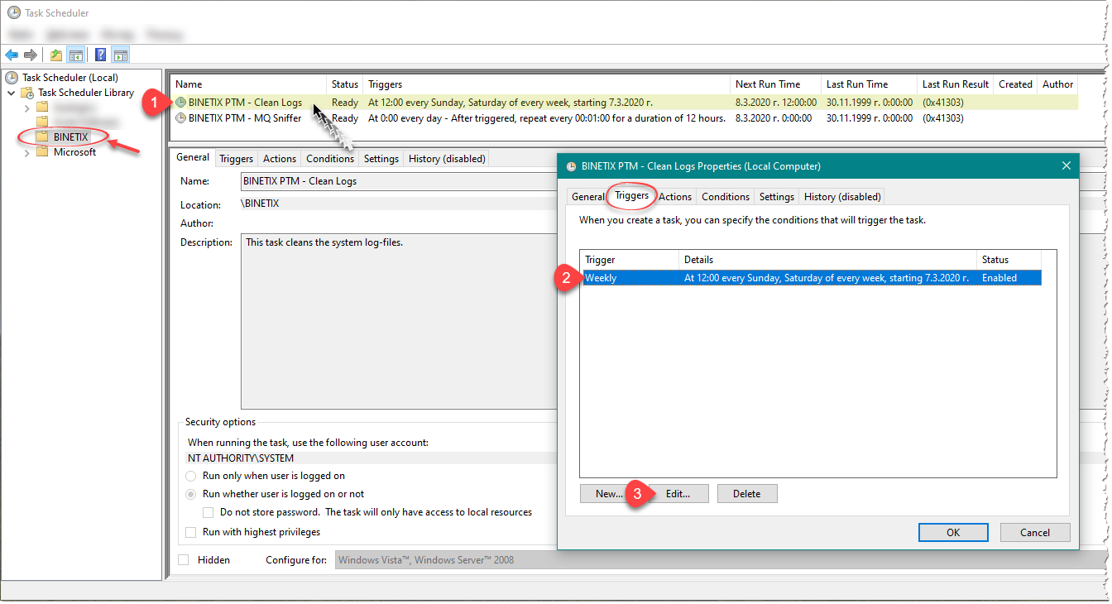Select BINETIX PTM - MQ Sniffer task row
This screenshot has width=1112, height=604.
click(x=625, y=118)
